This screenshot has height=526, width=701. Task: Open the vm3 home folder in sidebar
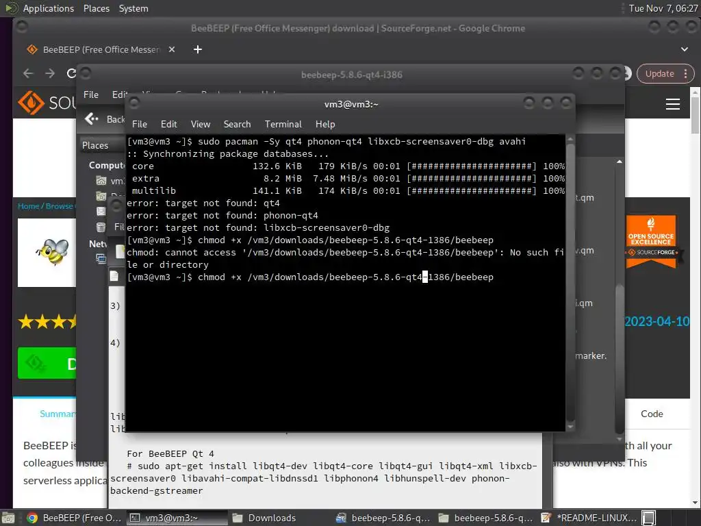click(x=110, y=181)
